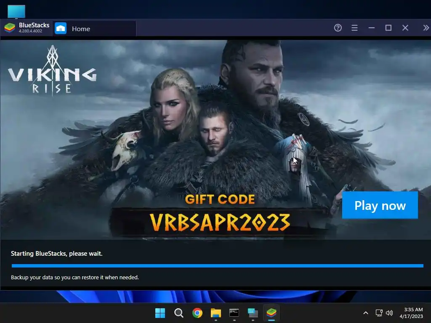
Task: Open the BlueStacks help question mark
Action: point(338,28)
